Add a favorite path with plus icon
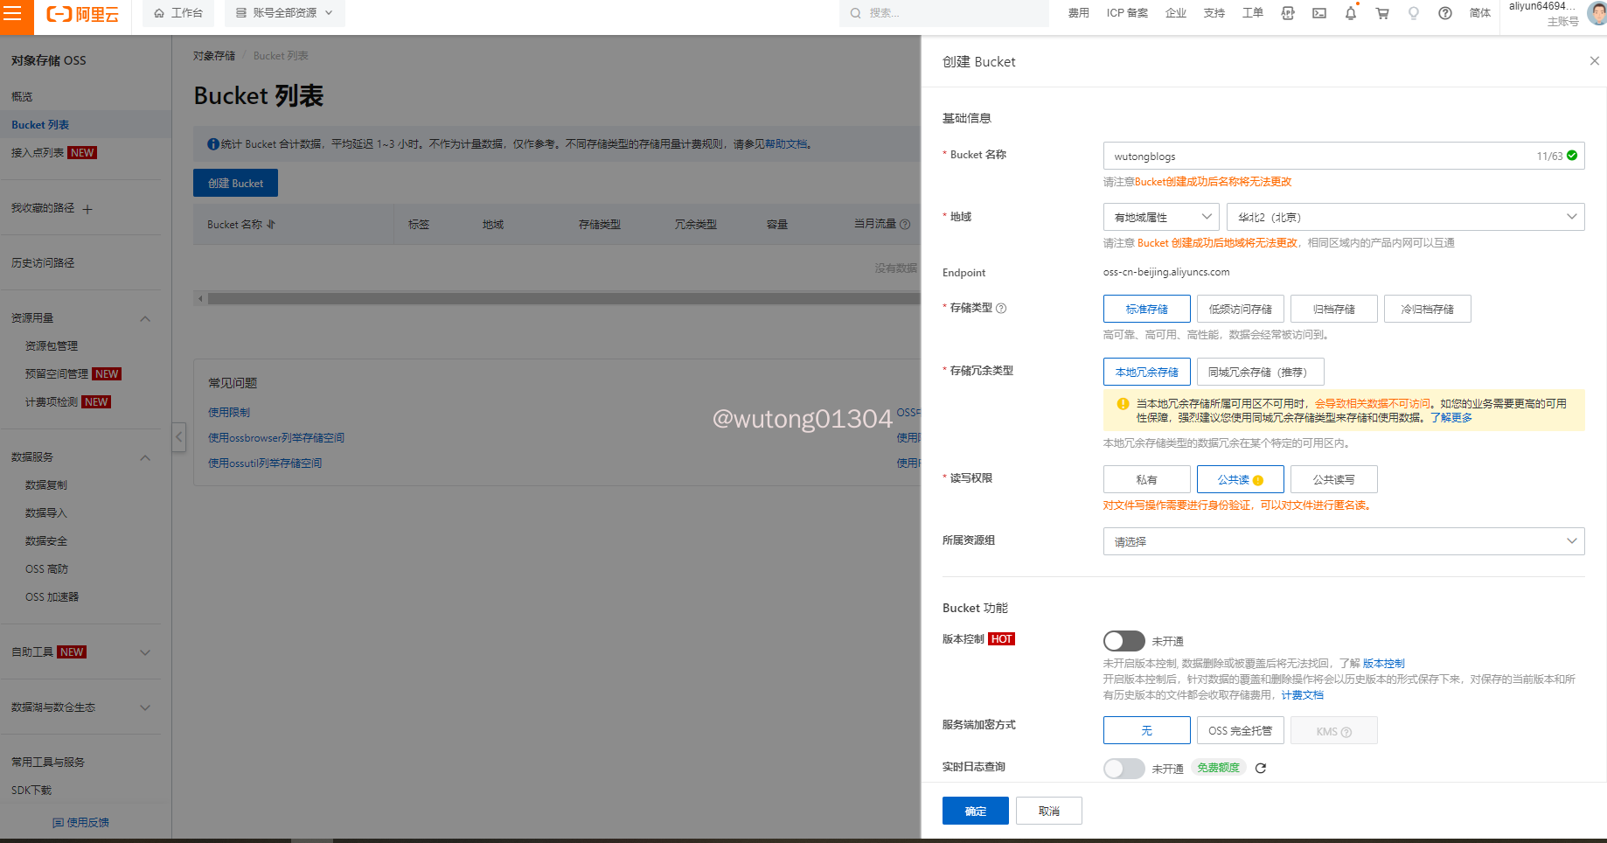The width and height of the screenshot is (1607, 843). point(87,209)
